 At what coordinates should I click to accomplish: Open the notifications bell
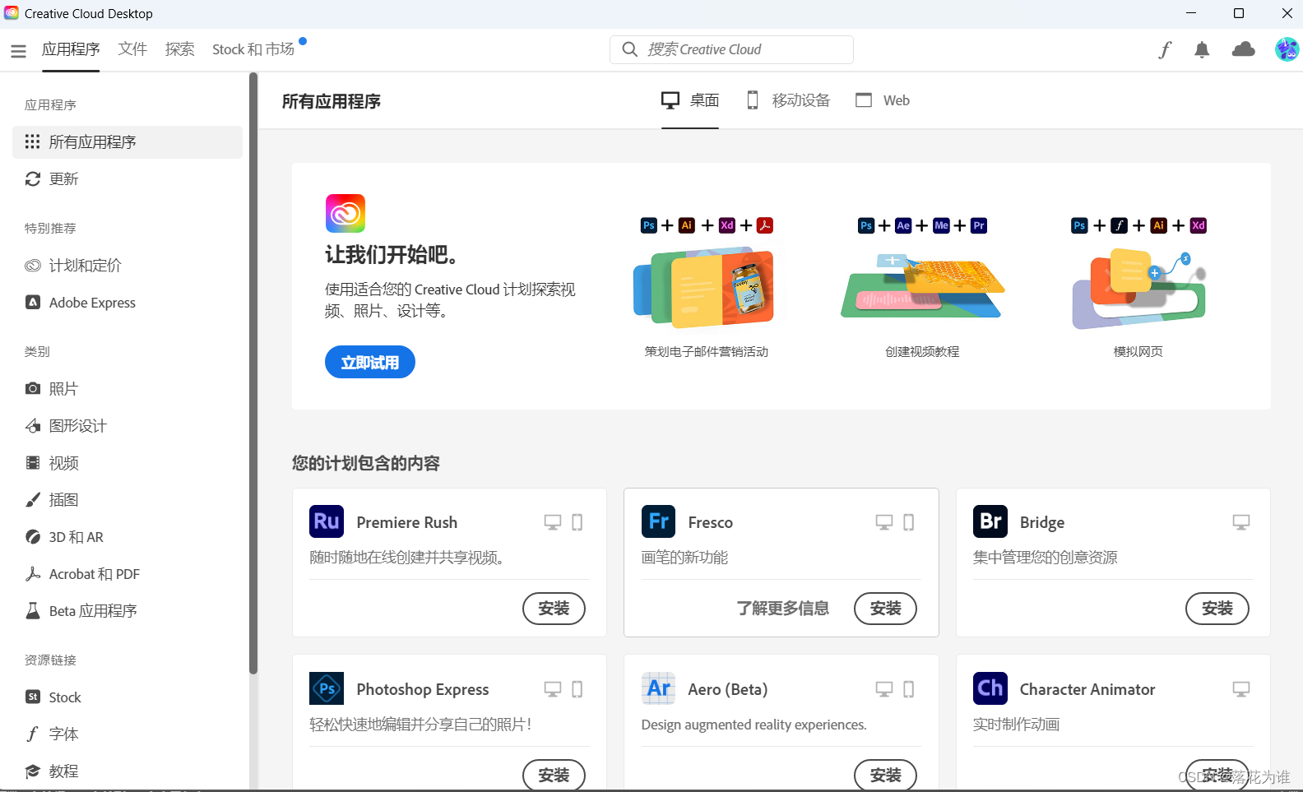[x=1202, y=50]
